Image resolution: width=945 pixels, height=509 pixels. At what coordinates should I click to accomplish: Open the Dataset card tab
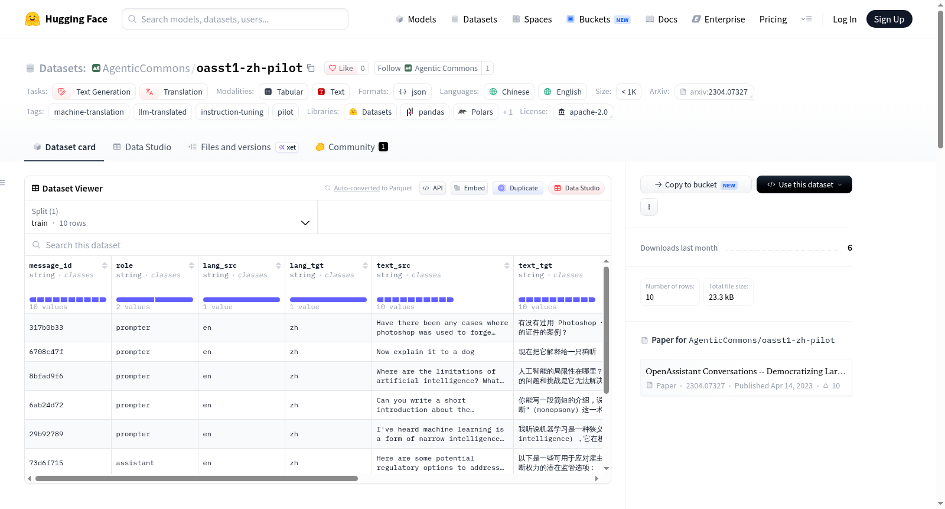pyautogui.click(x=64, y=147)
